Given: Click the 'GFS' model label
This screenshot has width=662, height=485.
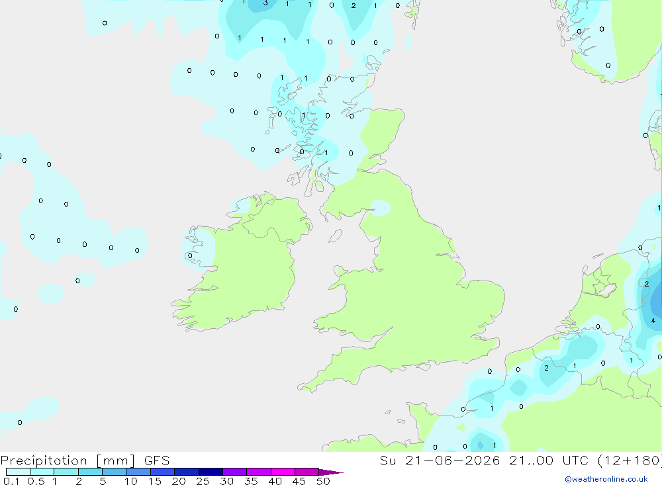Looking at the screenshot, I should pos(157,461).
